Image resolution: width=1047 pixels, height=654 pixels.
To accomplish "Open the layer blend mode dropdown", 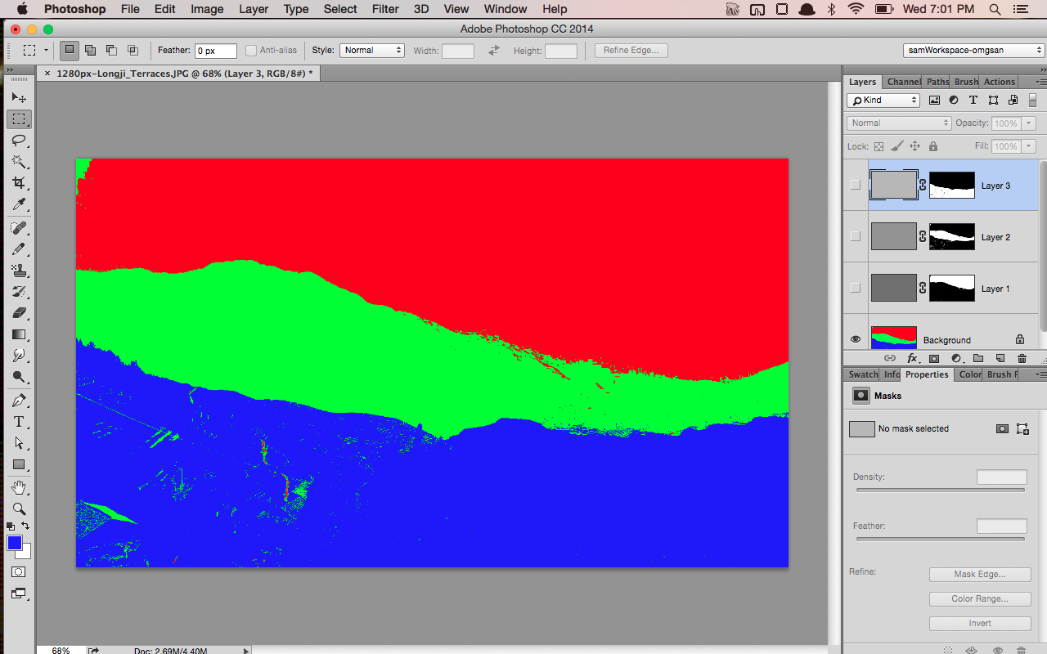I will pos(899,123).
